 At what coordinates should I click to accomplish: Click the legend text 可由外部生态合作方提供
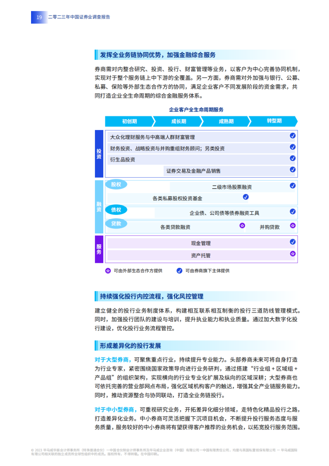tap(138, 271)
